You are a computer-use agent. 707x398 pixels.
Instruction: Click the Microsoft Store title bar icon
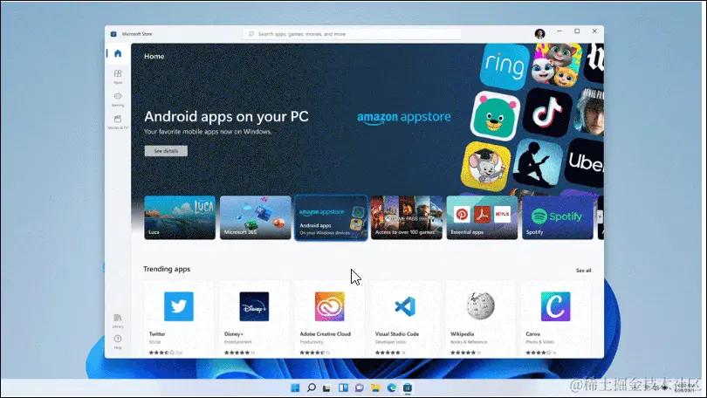(x=113, y=34)
